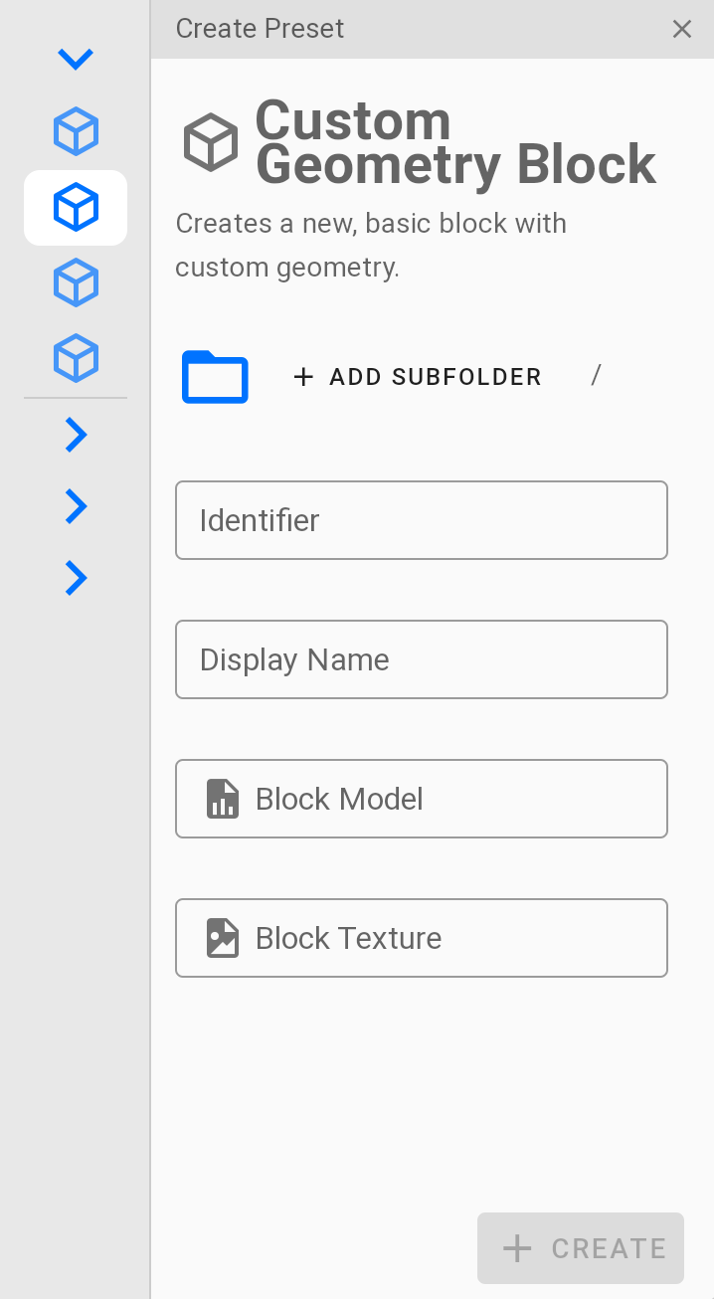The width and height of the screenshot is (714, 1299).
Task: Click the Custom Geometry Block header cube icon
Action: pos(210,142)
